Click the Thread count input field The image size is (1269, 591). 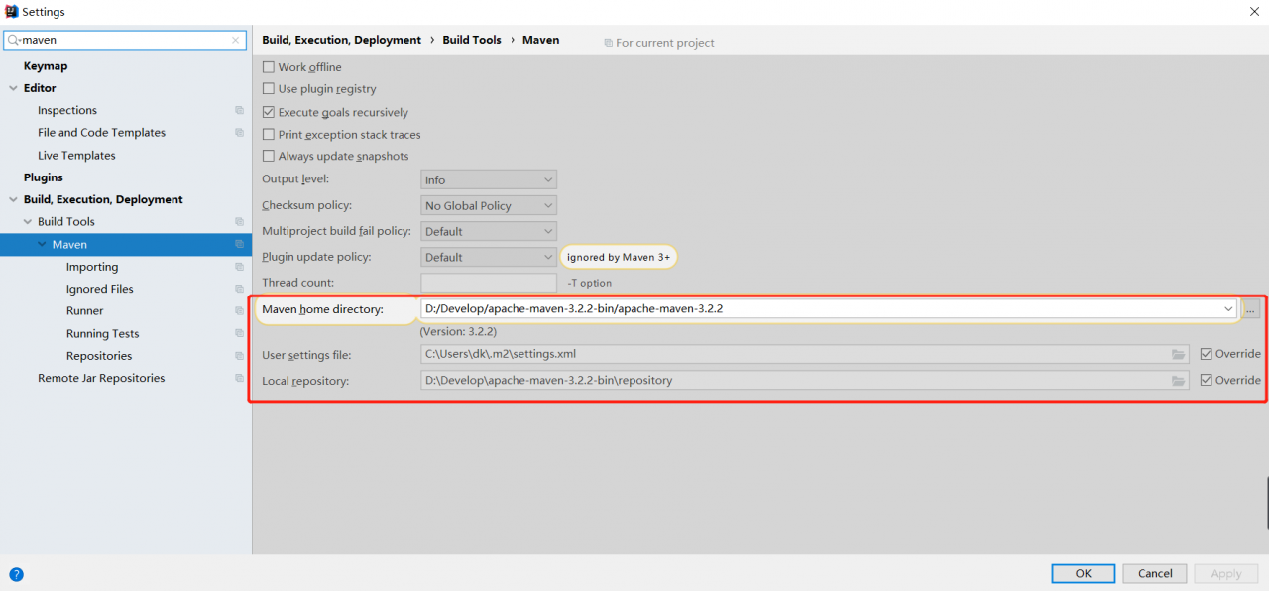[489, 283]
